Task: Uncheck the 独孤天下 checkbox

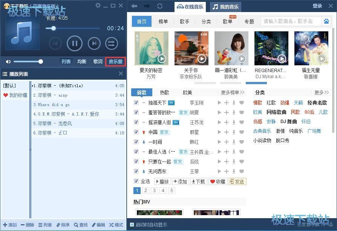Action: coord(136,102)
